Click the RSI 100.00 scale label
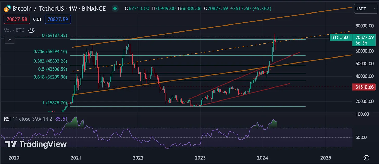Viewport: 379px width, 164px height. [363, 114]
